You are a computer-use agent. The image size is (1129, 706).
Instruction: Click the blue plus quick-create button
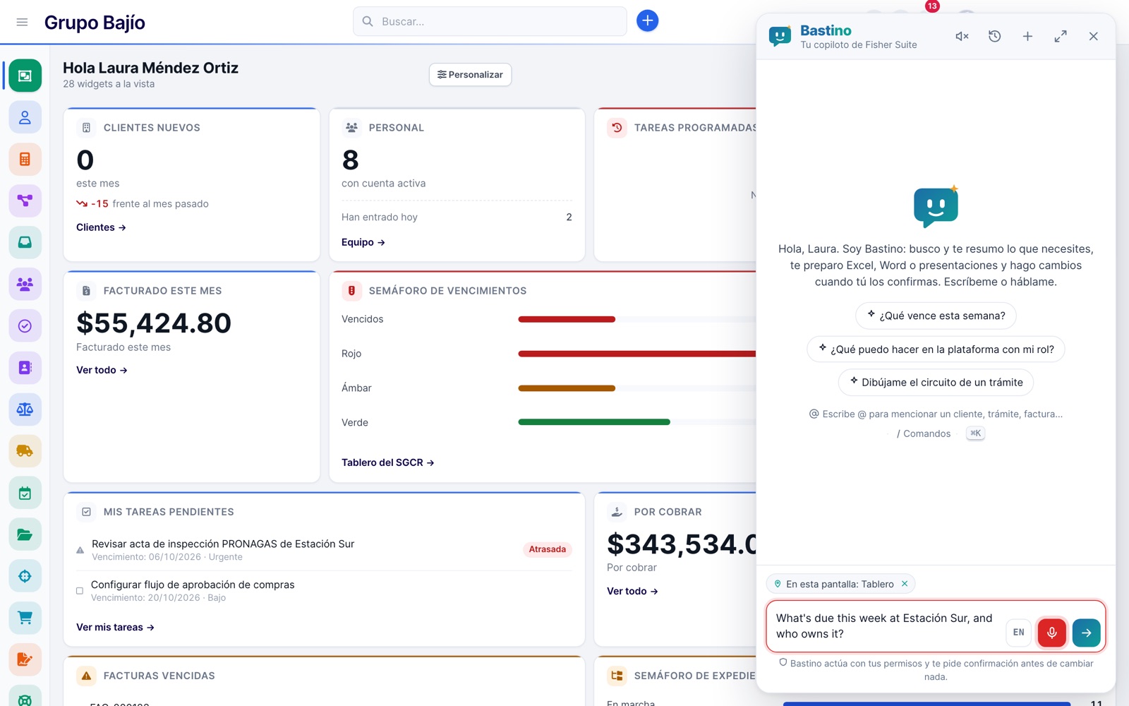point(647,20)
